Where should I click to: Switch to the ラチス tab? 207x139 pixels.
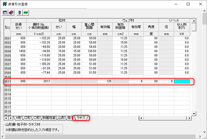pos(81,118)
